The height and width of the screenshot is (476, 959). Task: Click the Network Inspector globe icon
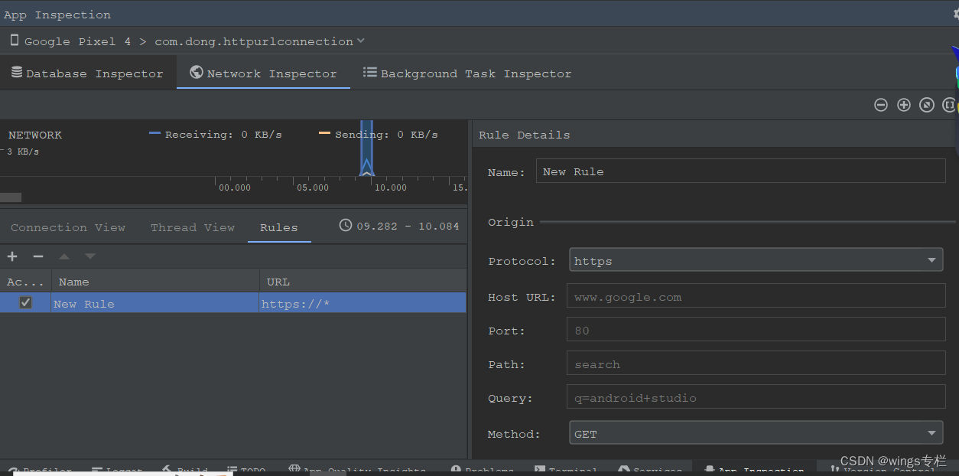click(x=197, y=73)
